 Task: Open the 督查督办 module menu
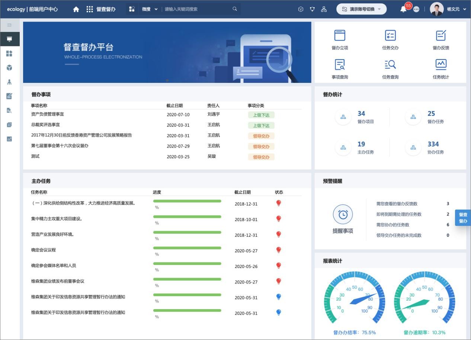(x=101, y=9)
